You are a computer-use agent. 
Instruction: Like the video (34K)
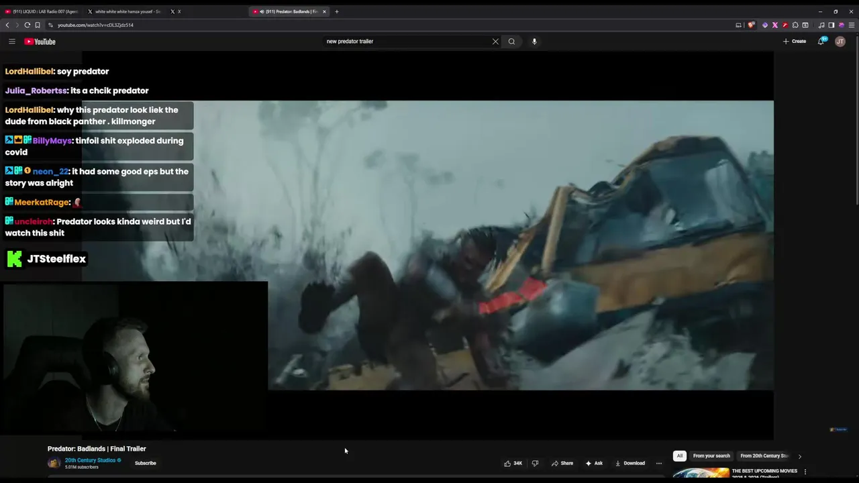tap(513, 463)
